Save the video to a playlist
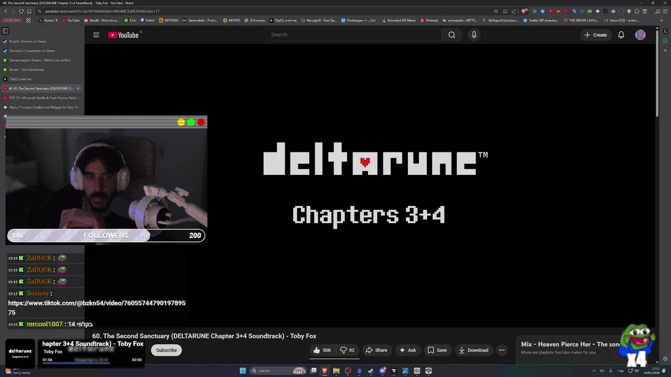The height and width of the screenshot is (377, 671). point(437,350)
